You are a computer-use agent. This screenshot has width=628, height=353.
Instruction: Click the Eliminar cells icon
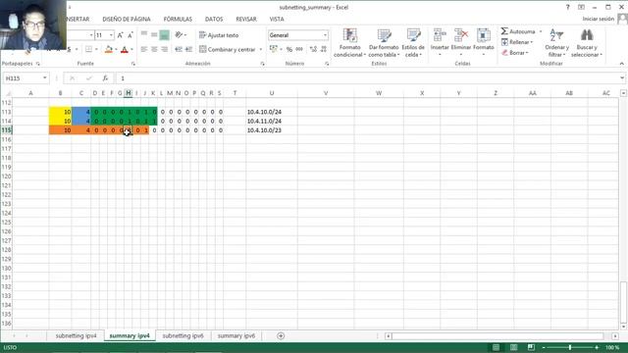coord(460,36)
